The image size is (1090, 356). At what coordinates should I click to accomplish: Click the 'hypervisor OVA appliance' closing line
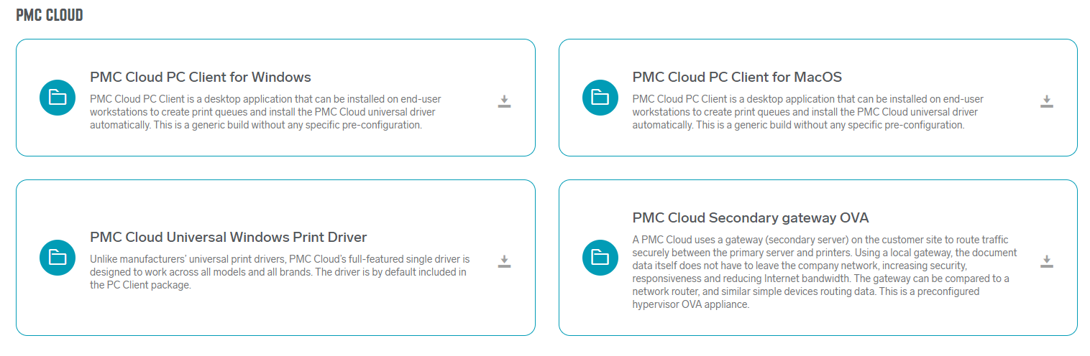690,304
